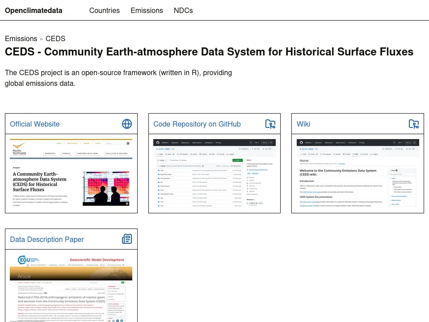Click the CEDS breadcrumb text

pyautogui.click(x=55, y=38)
